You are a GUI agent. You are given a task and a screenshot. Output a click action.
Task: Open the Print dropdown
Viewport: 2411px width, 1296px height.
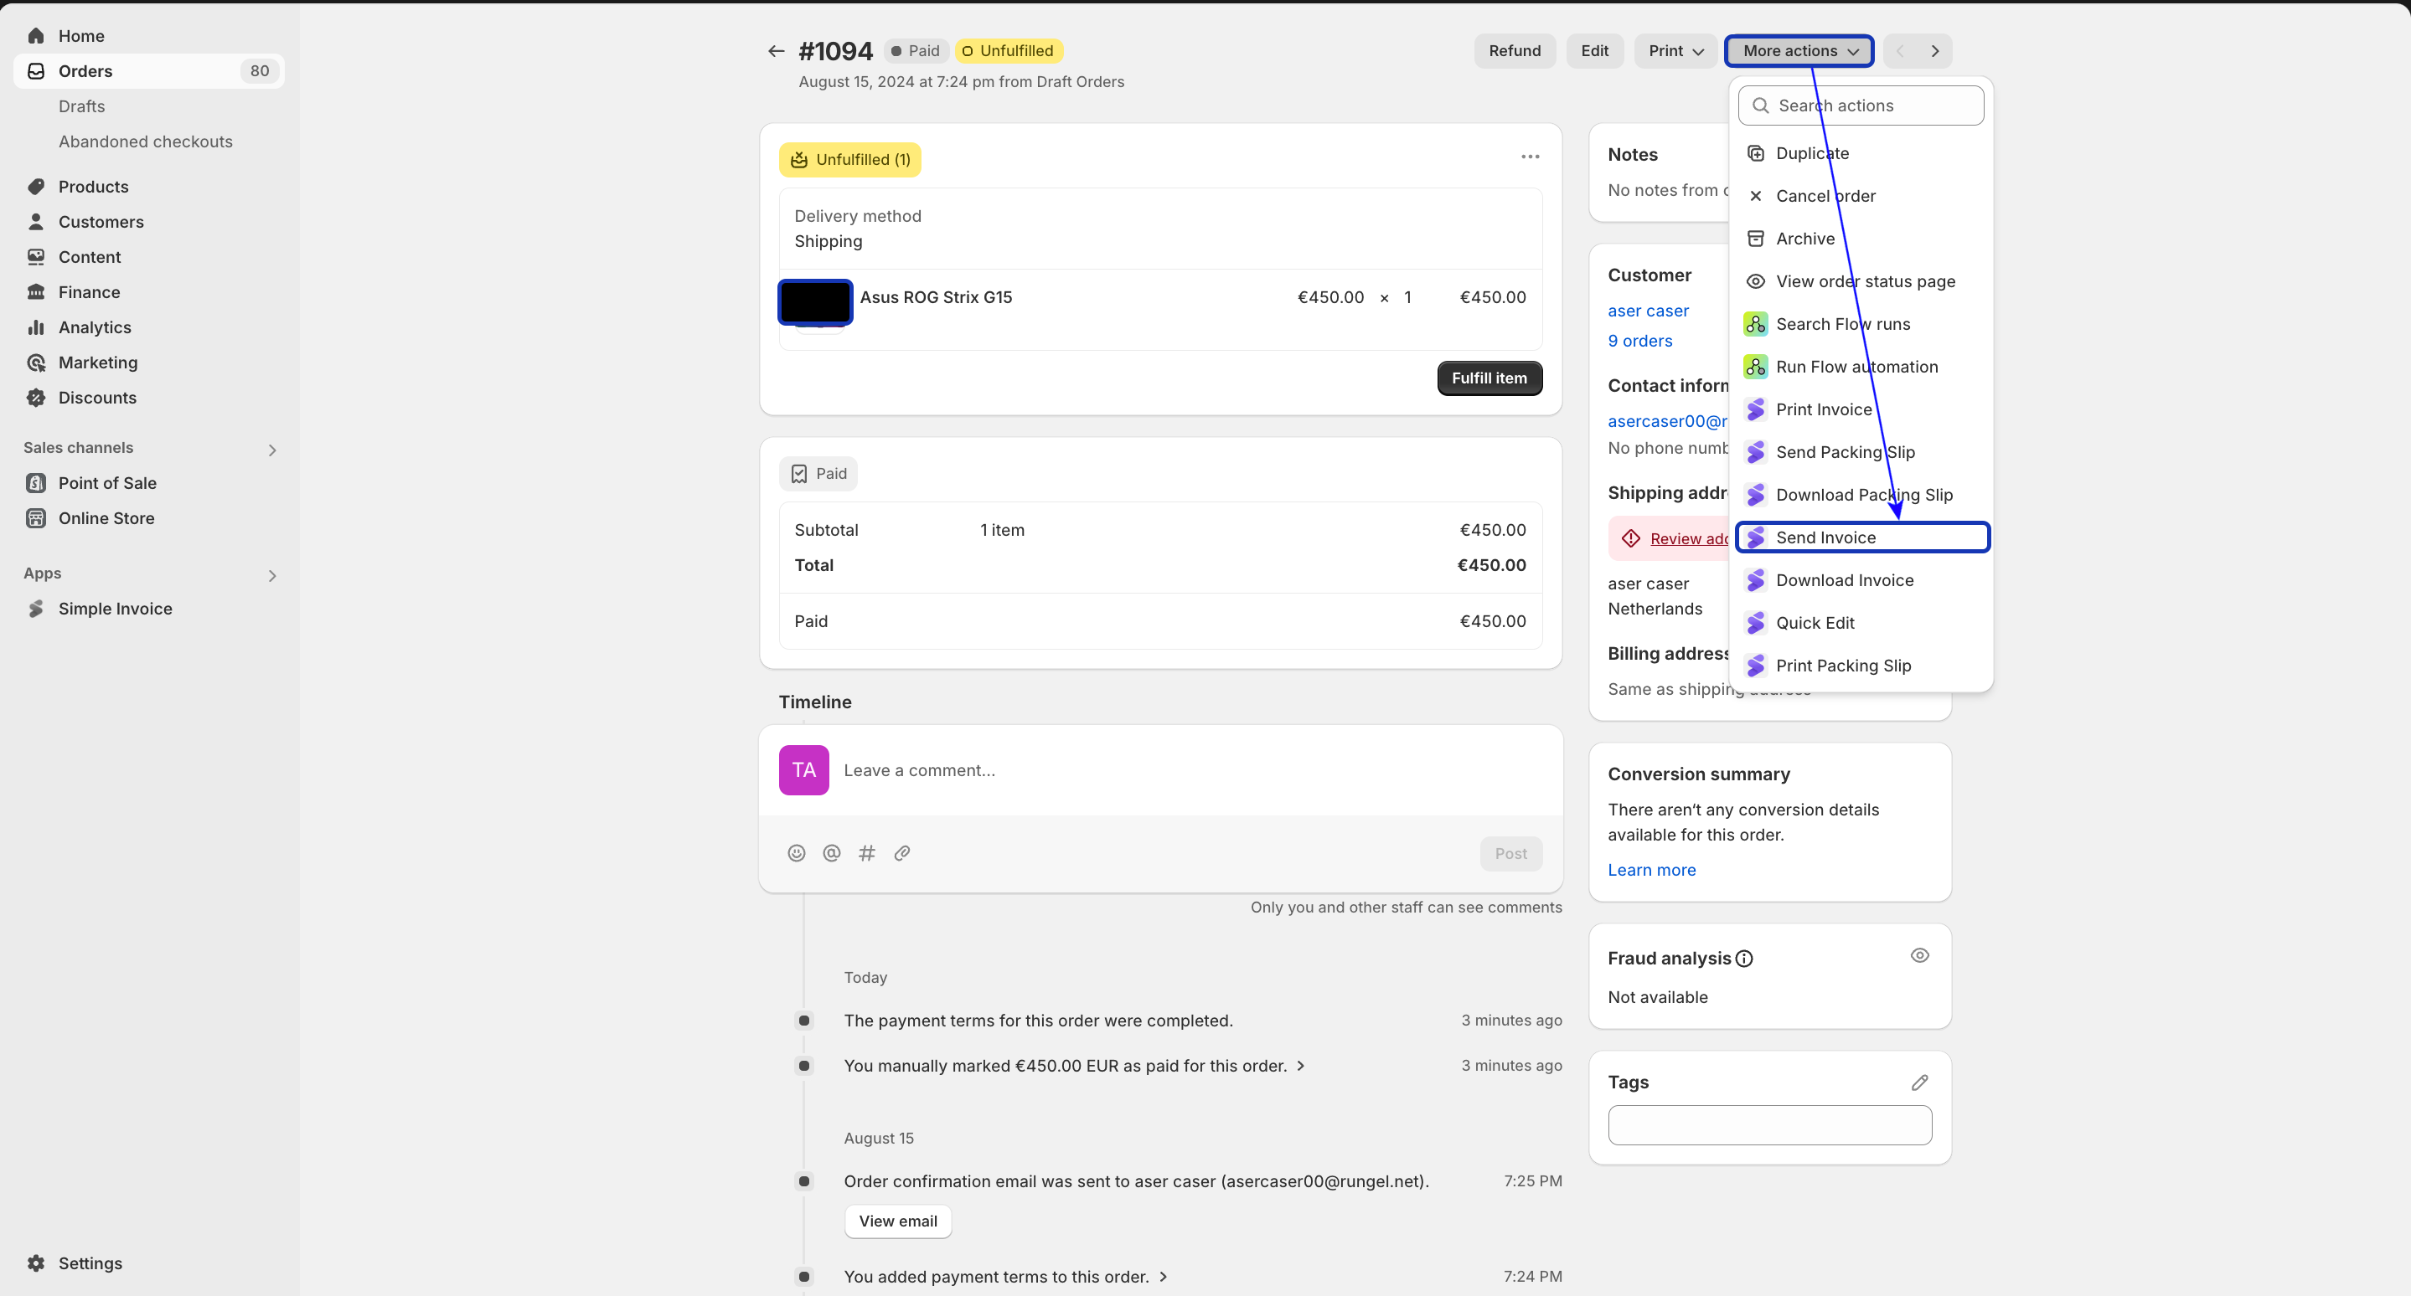point(1675,51)
